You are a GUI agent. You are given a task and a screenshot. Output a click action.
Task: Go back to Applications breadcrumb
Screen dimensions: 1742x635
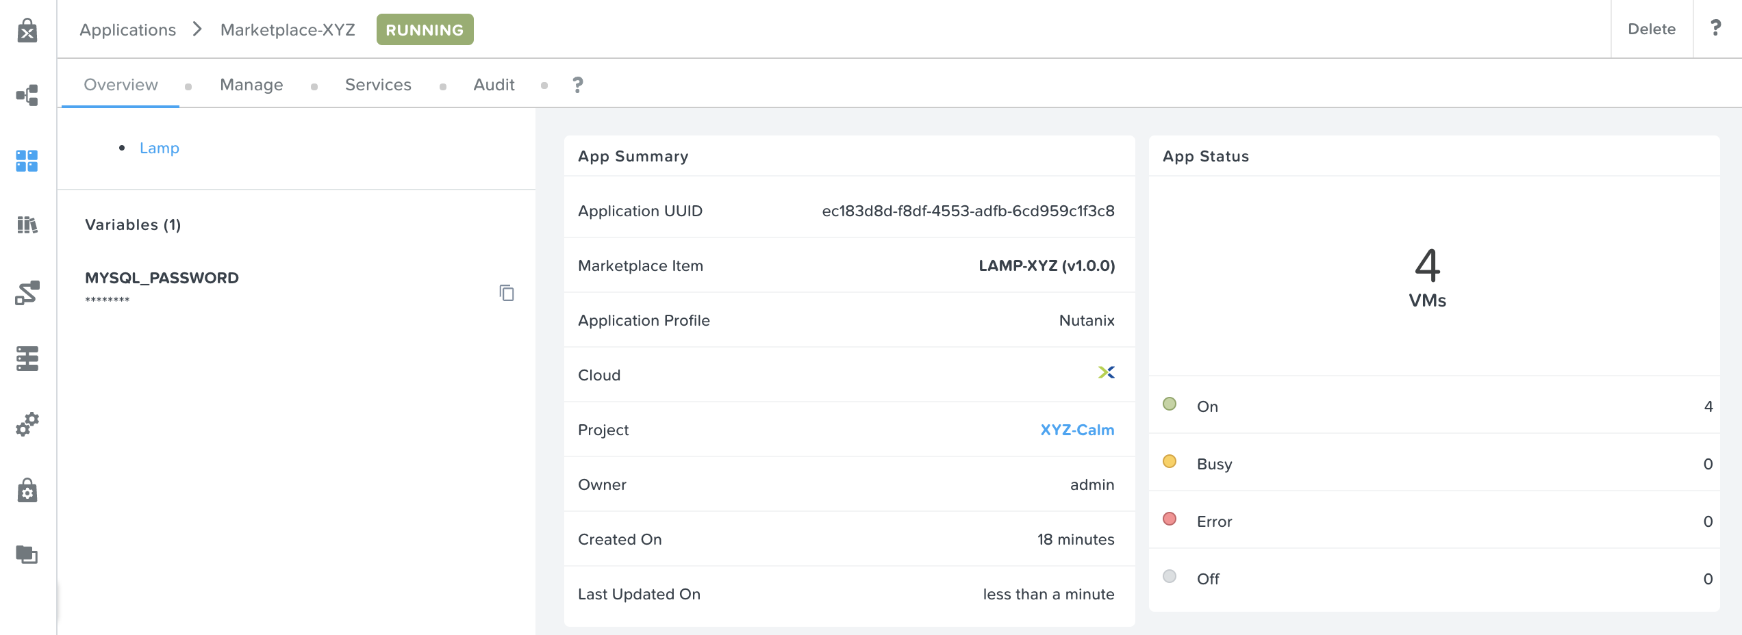(128, 30)
